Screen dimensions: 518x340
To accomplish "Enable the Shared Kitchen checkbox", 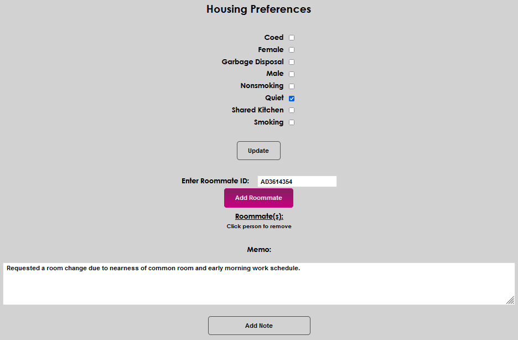I will [291, 110].
